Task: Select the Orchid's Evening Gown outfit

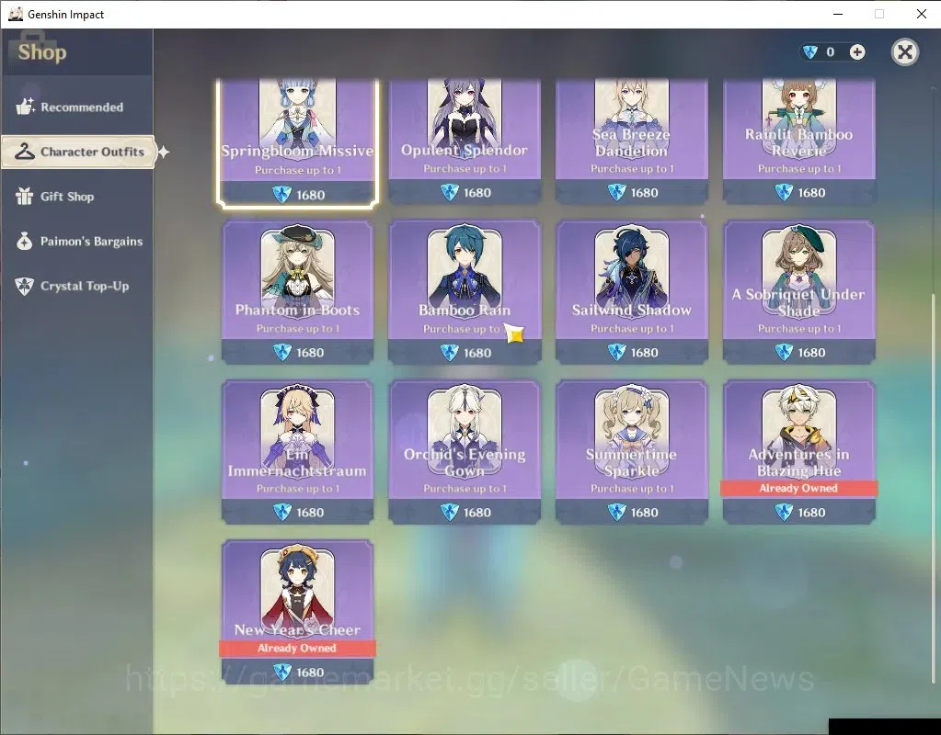Action: tap(465, 452)
